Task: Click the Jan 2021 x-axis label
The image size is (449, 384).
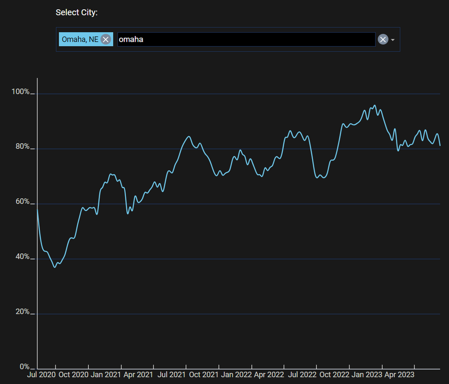Action: click(106, 375)
